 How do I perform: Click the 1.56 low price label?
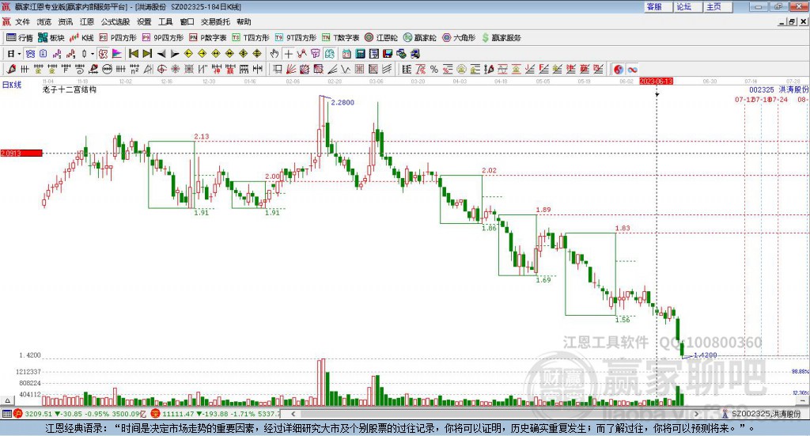pyautogui.click(x=623, y=320)
